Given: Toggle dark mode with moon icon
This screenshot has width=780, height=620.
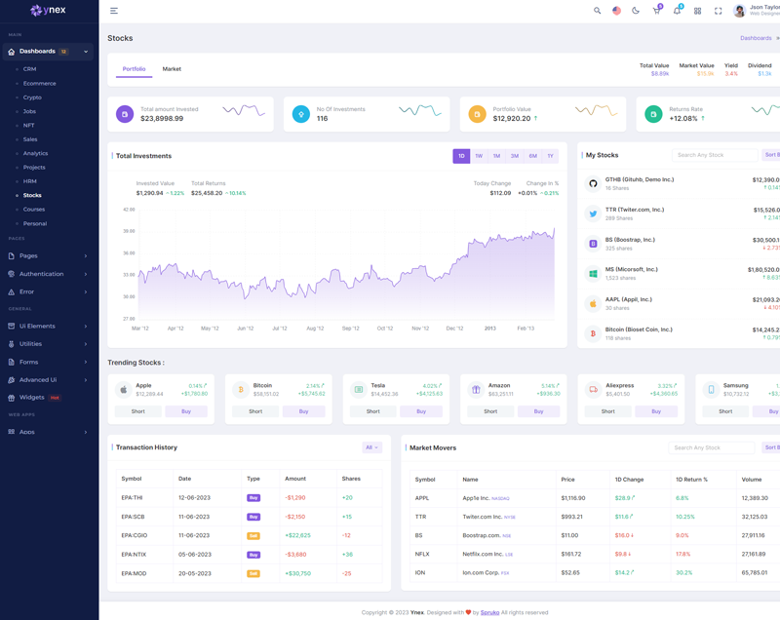Looking at the screenshot, I should [636, 11].
